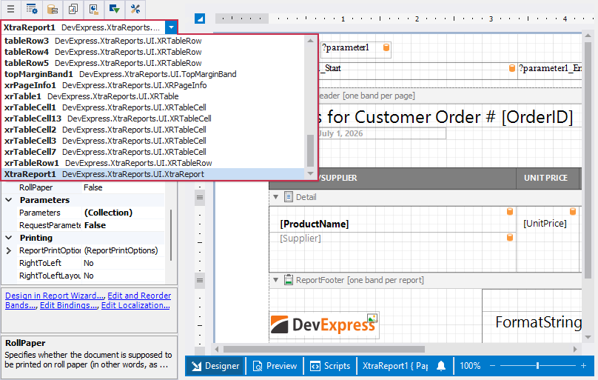Click the report smart tag corner button
This screenshot has height=380, width=598.
200,19
